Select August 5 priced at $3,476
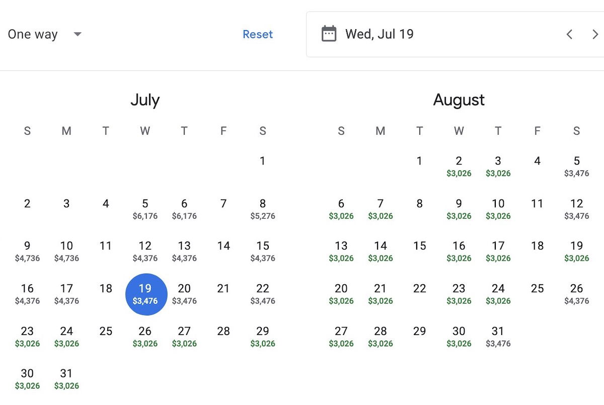Viewport: 604px width, 405px height. click(577, 166)
